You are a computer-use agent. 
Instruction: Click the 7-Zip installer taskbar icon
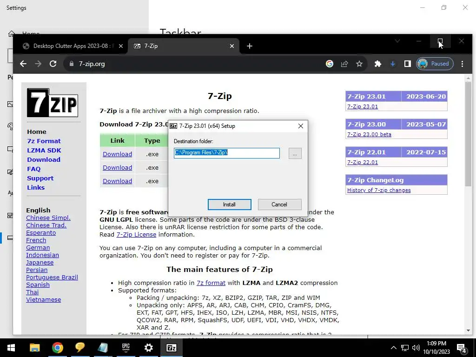(x=171, y=348)
